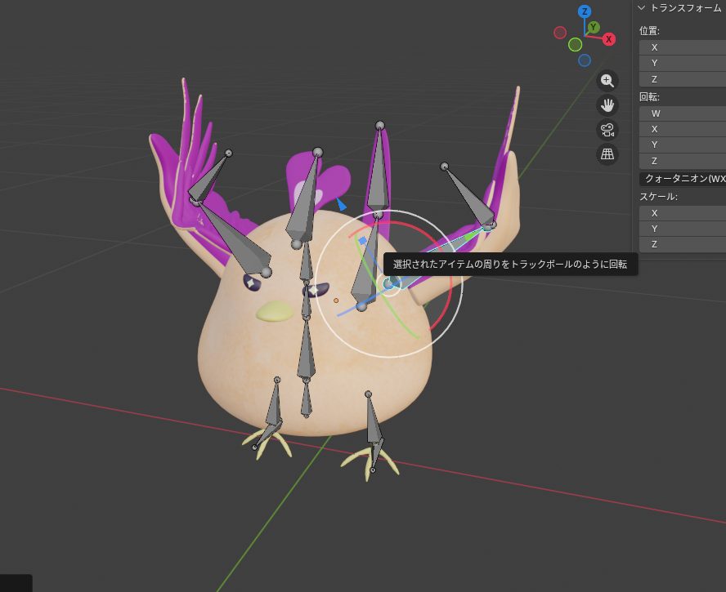Click the 回転 Y value field
This screenshot has height=592, width=726.
[683, 145]
